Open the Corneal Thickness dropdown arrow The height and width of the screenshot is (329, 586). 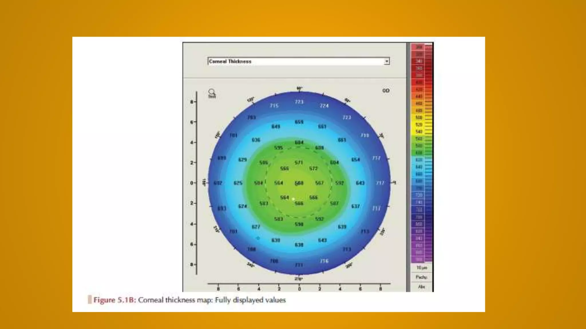coord(387,61)
